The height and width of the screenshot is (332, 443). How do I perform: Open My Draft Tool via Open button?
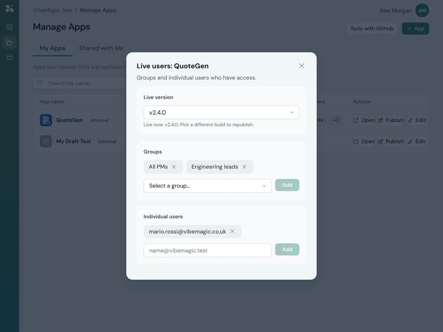tap(364, 142)
